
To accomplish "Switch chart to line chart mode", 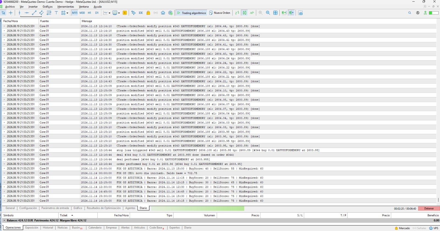I will (x=252, y=13).
